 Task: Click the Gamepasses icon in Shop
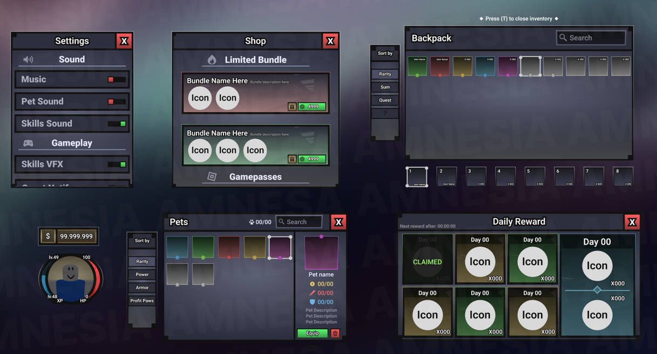(x=212, y=177)
